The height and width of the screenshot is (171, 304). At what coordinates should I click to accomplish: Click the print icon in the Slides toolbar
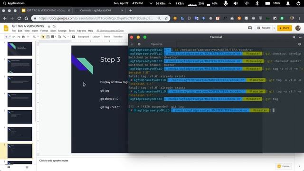23,37
